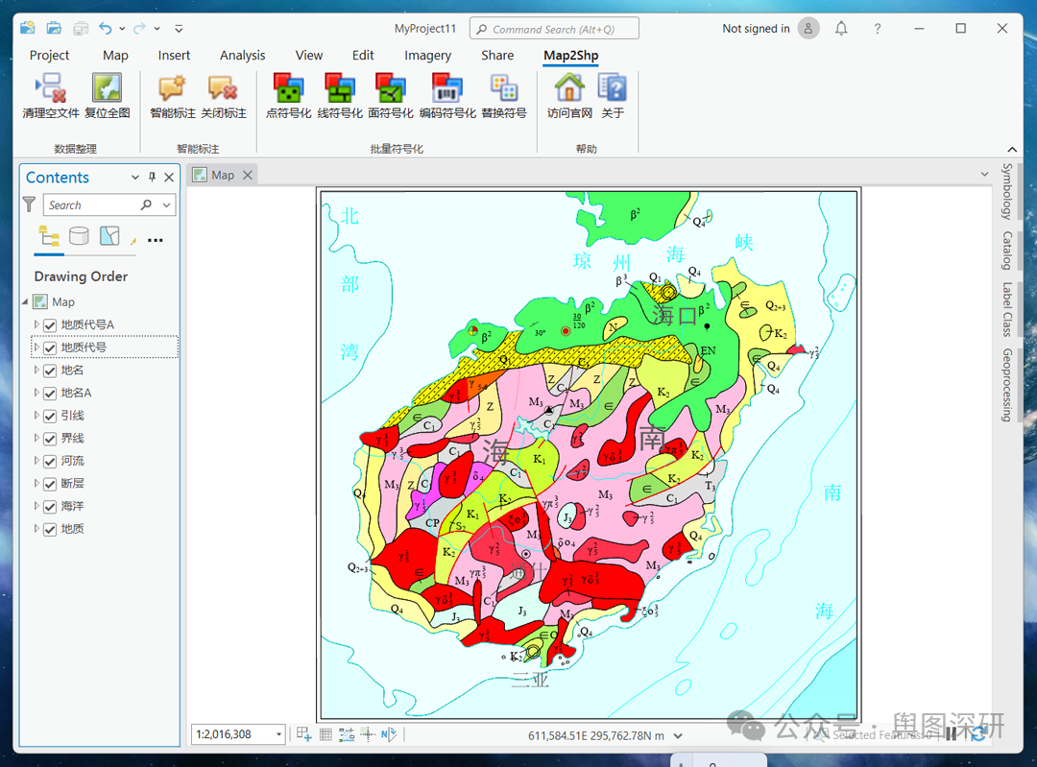
Task: Expand the 地名 layer tree node
Action: [x=37, y=371]
